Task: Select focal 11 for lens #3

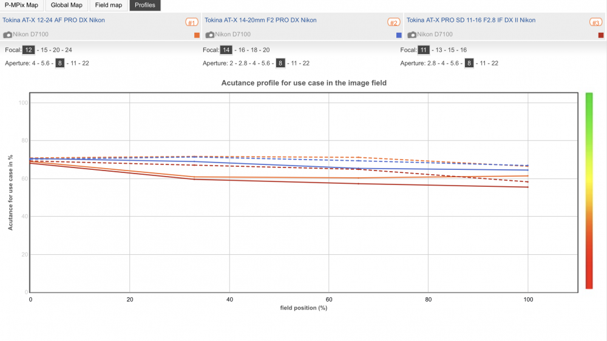Action: click(x=424, y=50)
